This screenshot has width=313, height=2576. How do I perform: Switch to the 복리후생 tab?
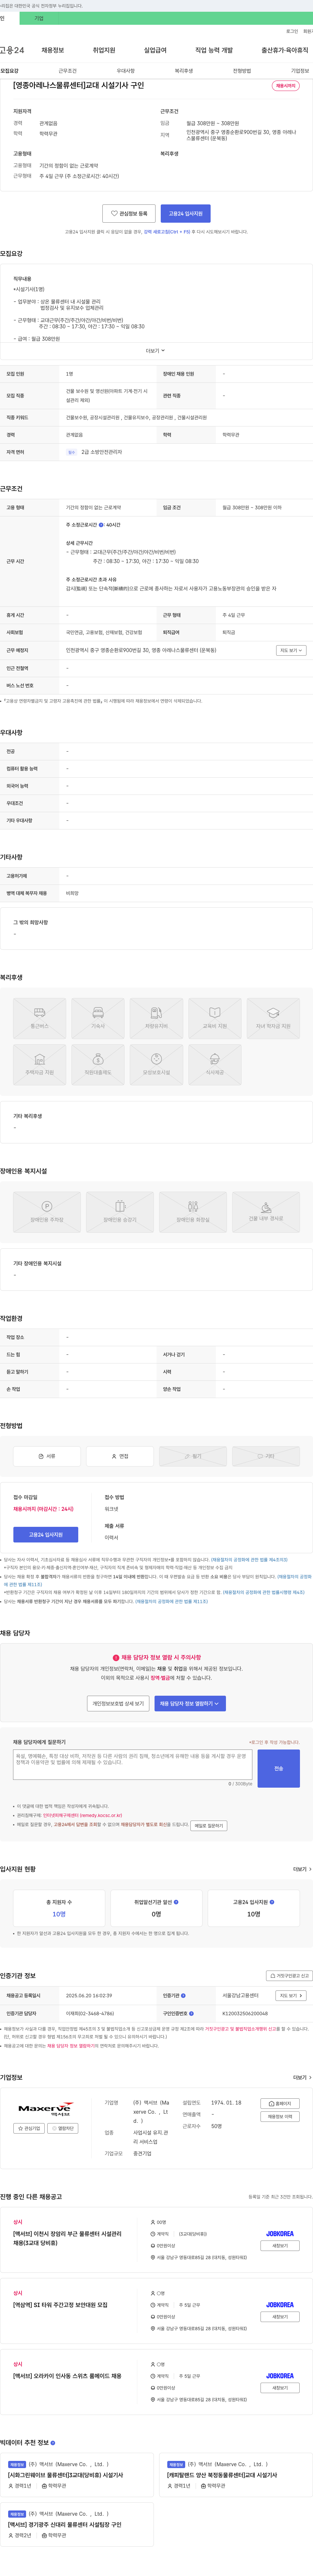coord(184,71)
